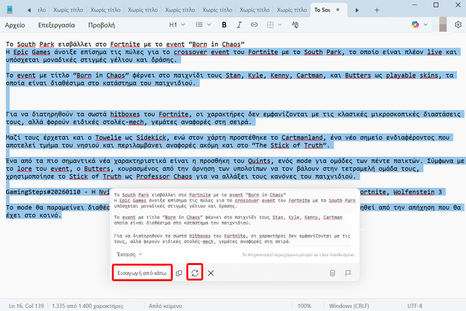Open the H1 heading dropdown

[x=177, y=25]
